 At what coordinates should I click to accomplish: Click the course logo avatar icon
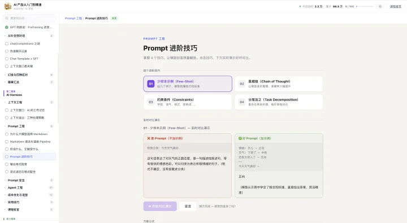tap(8, 6)
